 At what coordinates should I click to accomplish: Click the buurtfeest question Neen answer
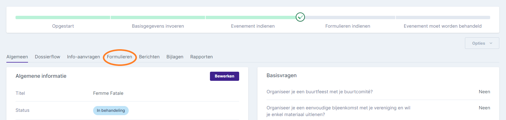pos(484,92)
